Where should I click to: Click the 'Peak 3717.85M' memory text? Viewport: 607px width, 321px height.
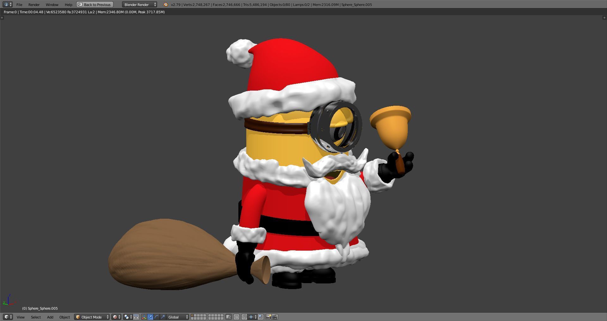tap(151, 12)
